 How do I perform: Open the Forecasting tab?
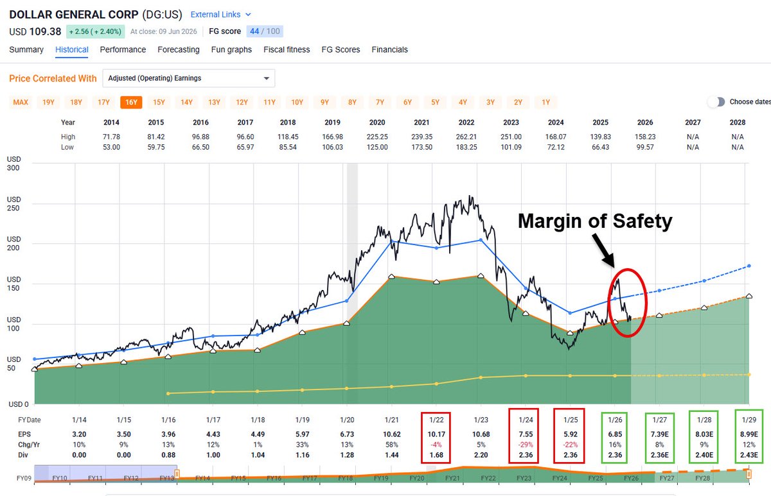[179, 49]
